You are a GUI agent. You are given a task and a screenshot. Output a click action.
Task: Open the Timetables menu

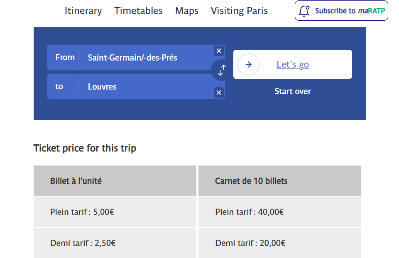coord(138,11)
